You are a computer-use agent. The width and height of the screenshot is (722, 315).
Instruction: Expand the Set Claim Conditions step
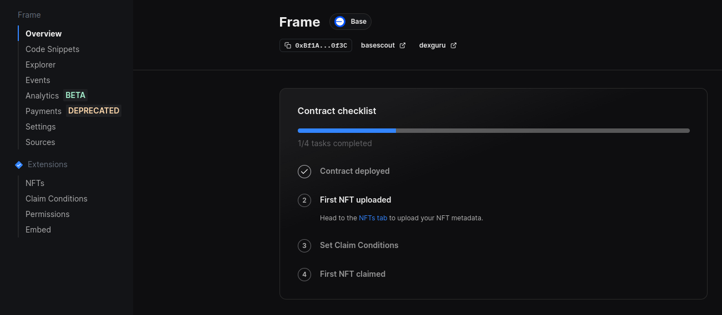pos(359,245)
